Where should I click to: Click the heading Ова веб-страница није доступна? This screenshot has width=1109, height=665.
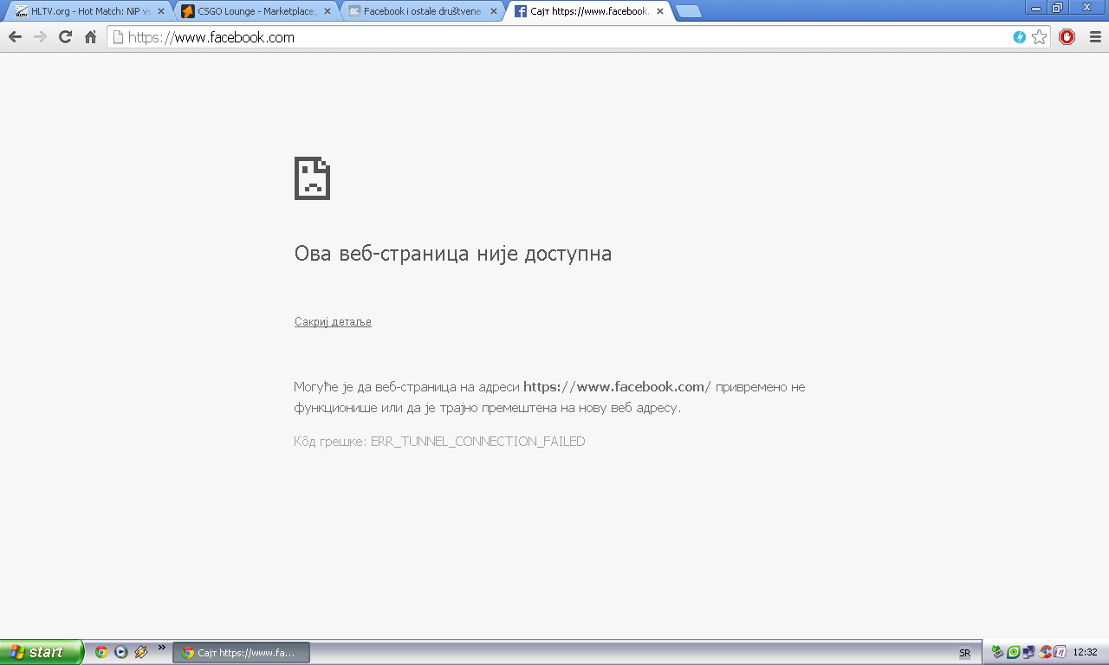pyautogui.click(x=453, y=254)
